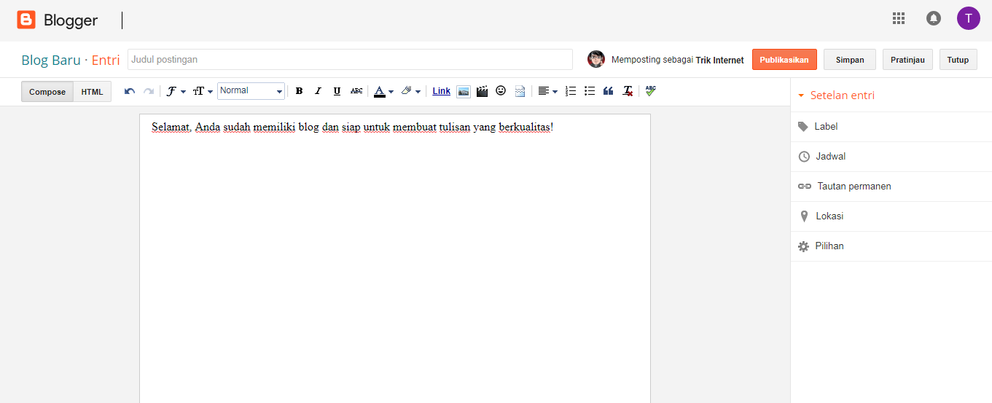
Task: Open the text background color picker
Action: click(411, 91)
